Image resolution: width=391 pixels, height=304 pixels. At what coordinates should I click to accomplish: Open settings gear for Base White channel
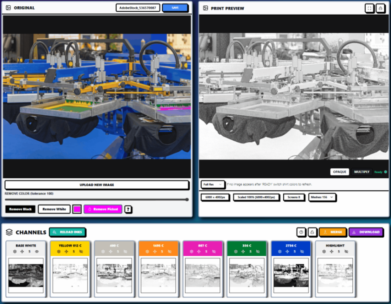pos(15,251)
